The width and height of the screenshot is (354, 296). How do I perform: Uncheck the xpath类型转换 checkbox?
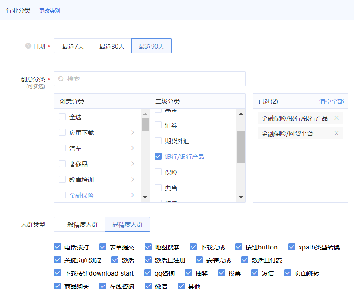(292, 247)
